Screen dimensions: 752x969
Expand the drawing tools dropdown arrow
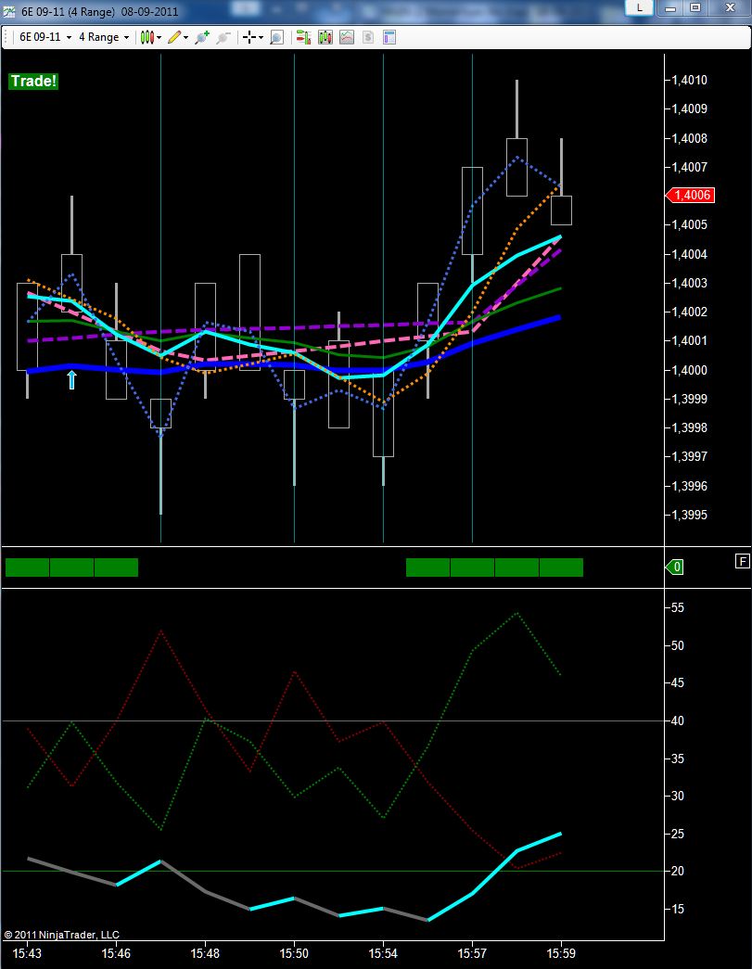[x=186, y=38]
